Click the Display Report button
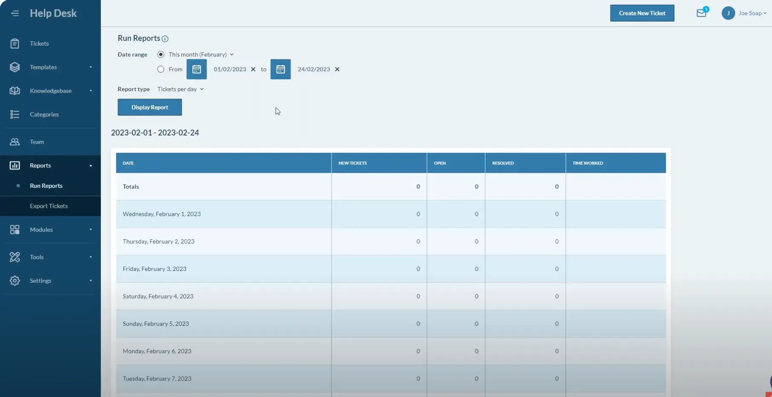772x397 pixels. point(149,107)
